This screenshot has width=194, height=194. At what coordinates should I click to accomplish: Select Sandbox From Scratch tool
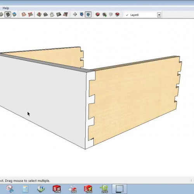pos(31,14)
